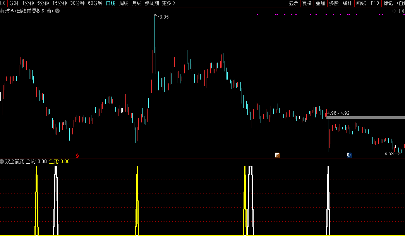Expand the 更多 periods menu
Screen dimensions: 405x236
tap(169, 3)
